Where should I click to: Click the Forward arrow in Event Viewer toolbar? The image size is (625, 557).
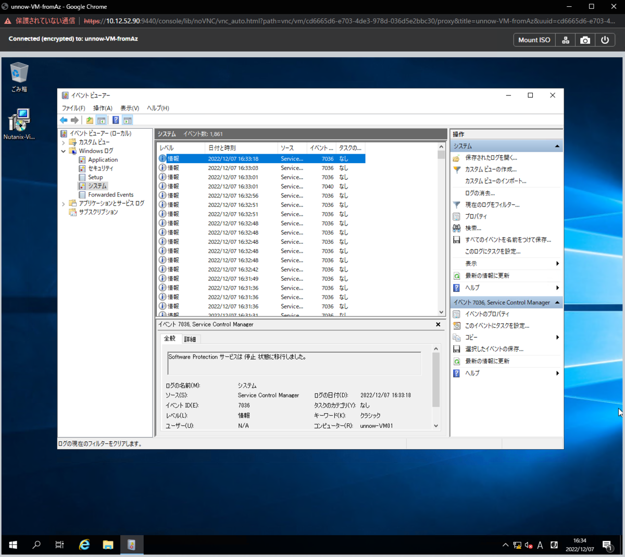coord(74,120)
